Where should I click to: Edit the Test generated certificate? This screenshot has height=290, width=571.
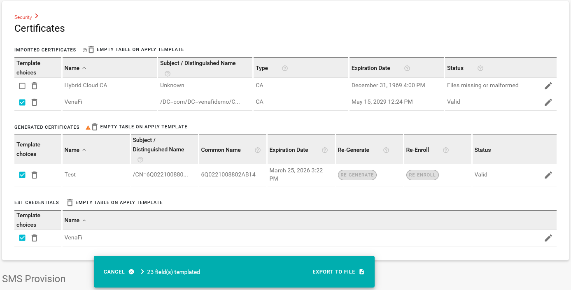(x=548, y=175)
